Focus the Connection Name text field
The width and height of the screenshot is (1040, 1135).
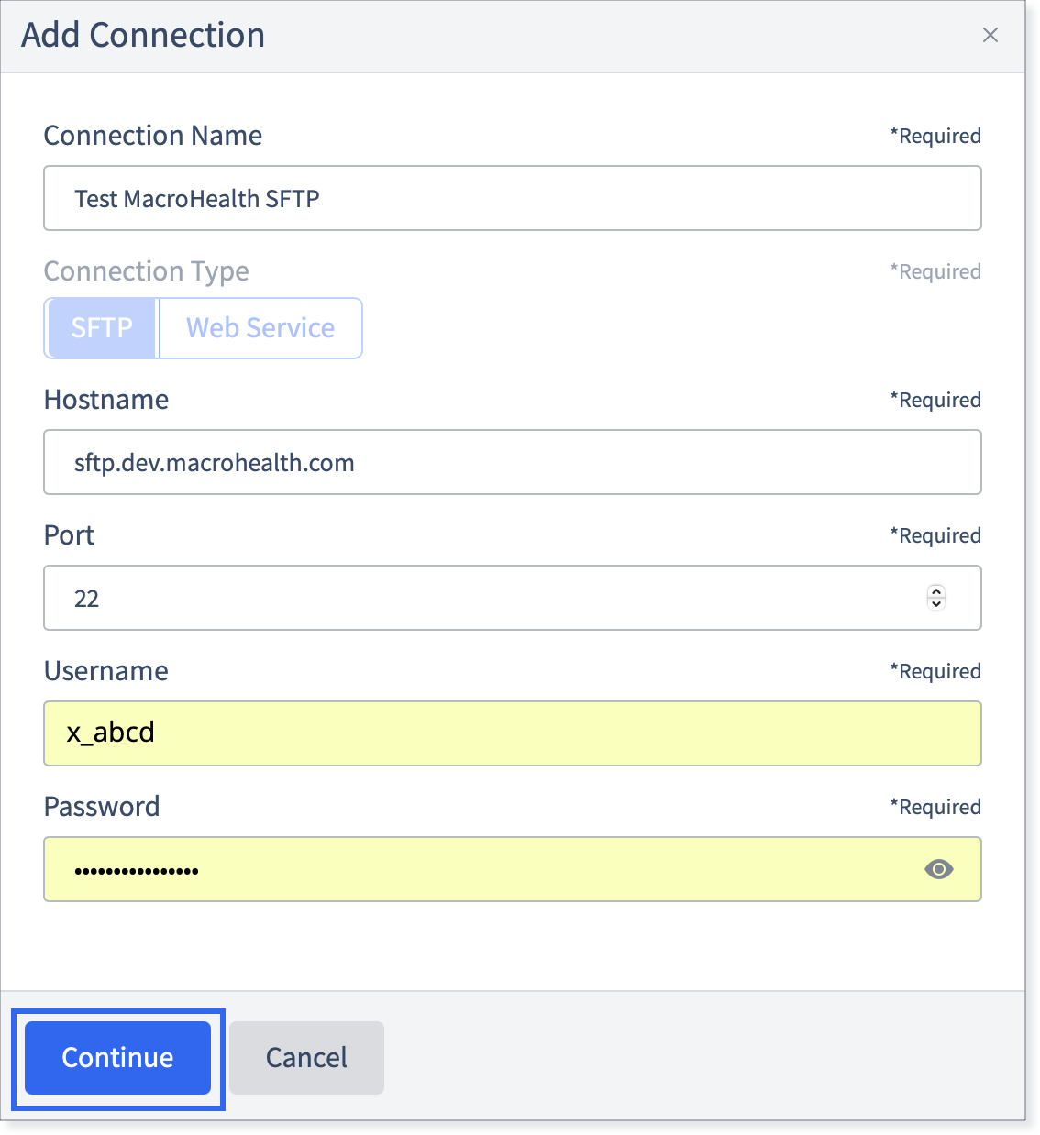(513, 198)
